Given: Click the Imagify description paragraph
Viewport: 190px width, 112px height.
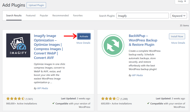Looking at the screenshot, I should click(49, 73).
